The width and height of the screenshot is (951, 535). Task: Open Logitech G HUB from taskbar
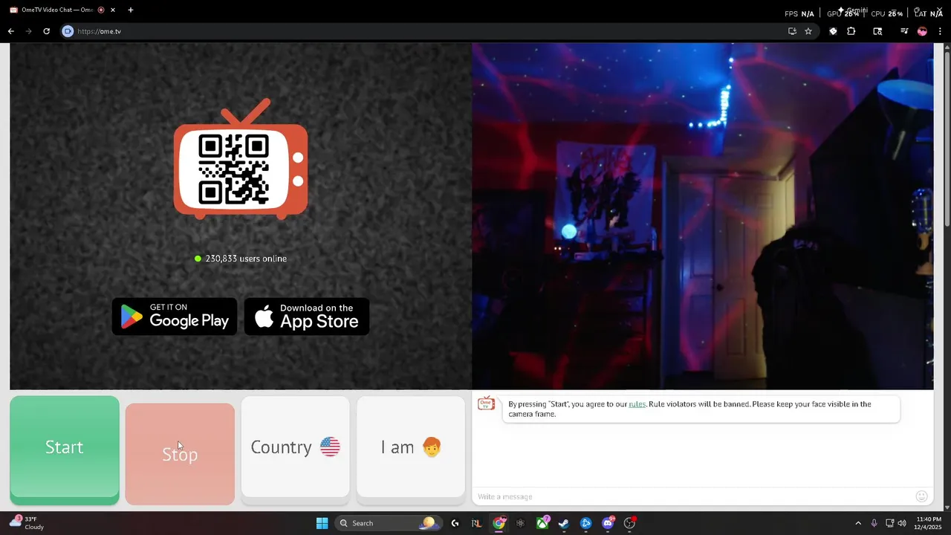(x=455, y=523)
